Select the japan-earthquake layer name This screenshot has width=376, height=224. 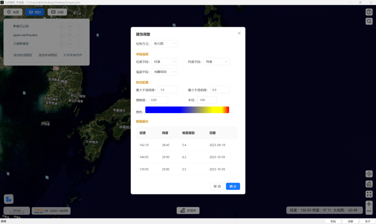pos(25,35)
